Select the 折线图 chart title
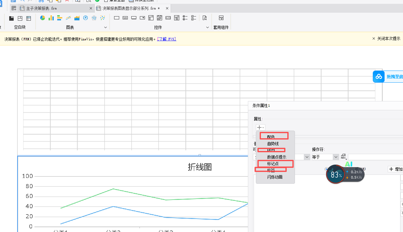This screenshot has width=403, height=232. [x=200, y=167]
